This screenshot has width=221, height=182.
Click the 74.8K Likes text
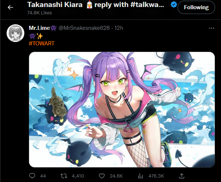click(x=39, y=13)
